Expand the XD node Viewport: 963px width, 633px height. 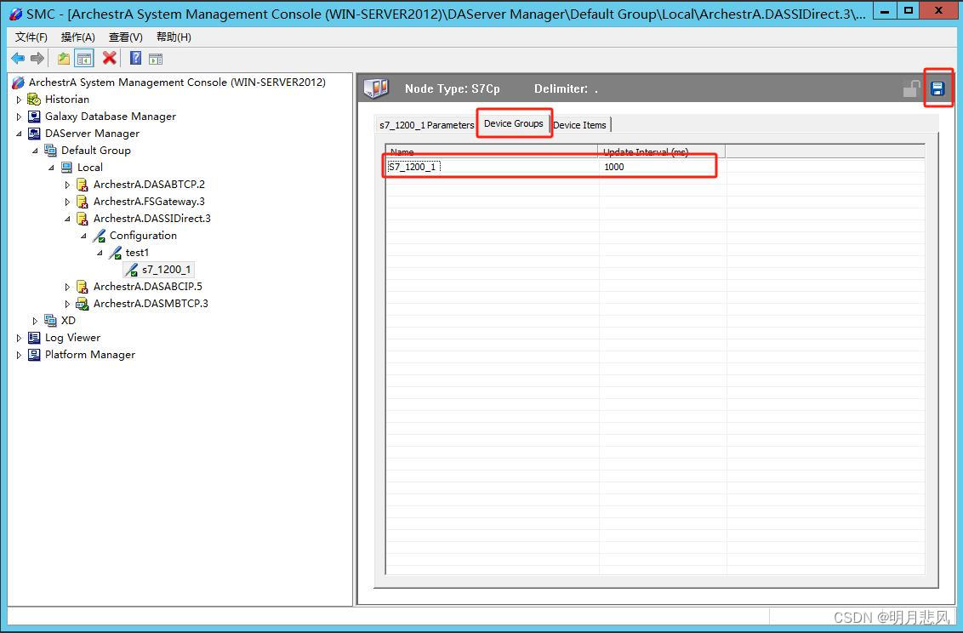click(x=35, y=321)
